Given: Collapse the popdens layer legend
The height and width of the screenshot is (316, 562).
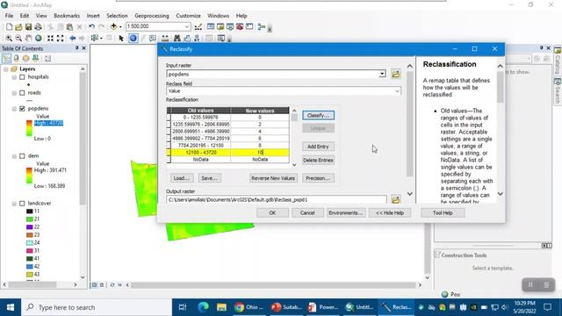Looking at the screenshot, I should 14,109.
